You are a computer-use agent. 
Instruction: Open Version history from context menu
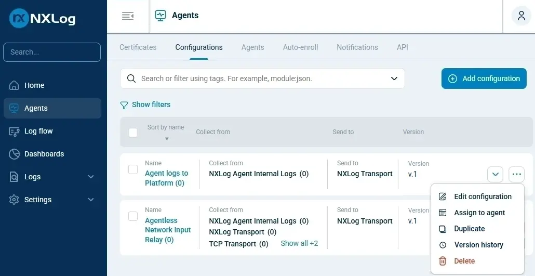pyautogui.click(x=478, y=245)
